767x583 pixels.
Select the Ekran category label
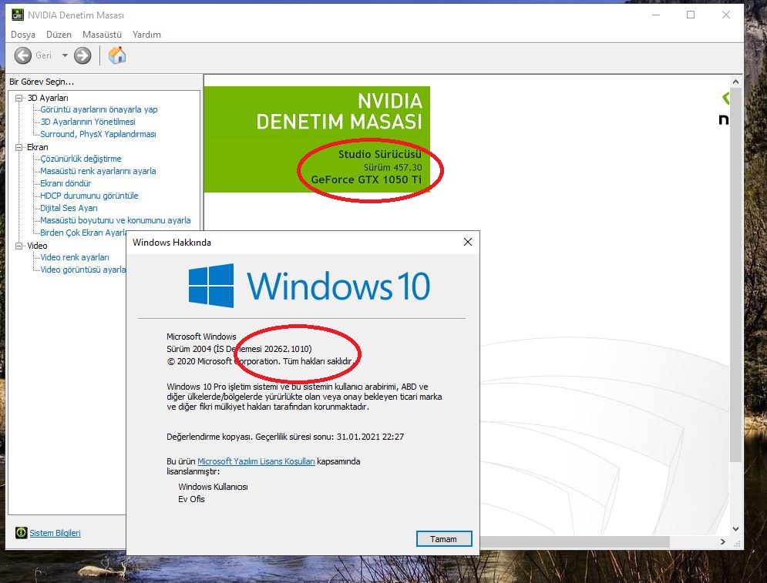pos(38,147)
